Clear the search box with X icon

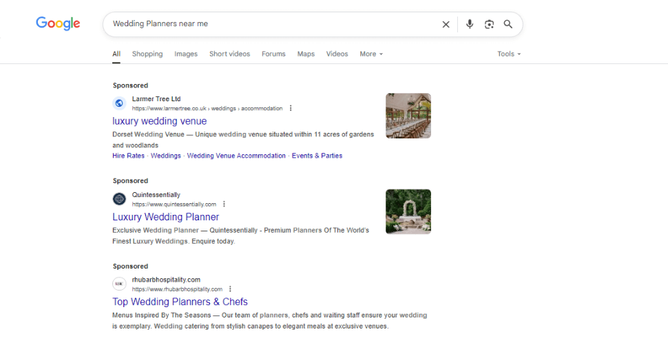pos(446,24)
